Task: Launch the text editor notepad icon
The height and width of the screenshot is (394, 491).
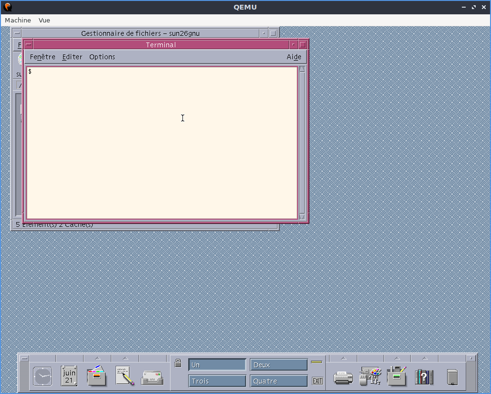Action: pos(125,375)
